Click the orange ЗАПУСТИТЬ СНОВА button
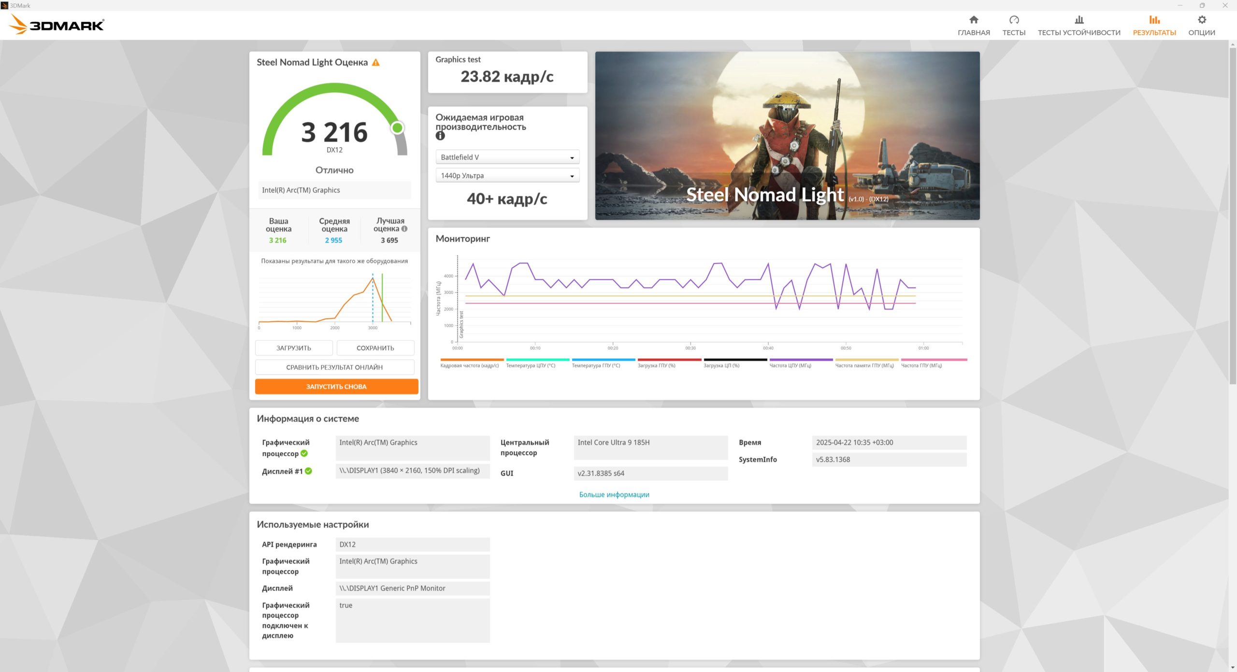 point(336,387)
